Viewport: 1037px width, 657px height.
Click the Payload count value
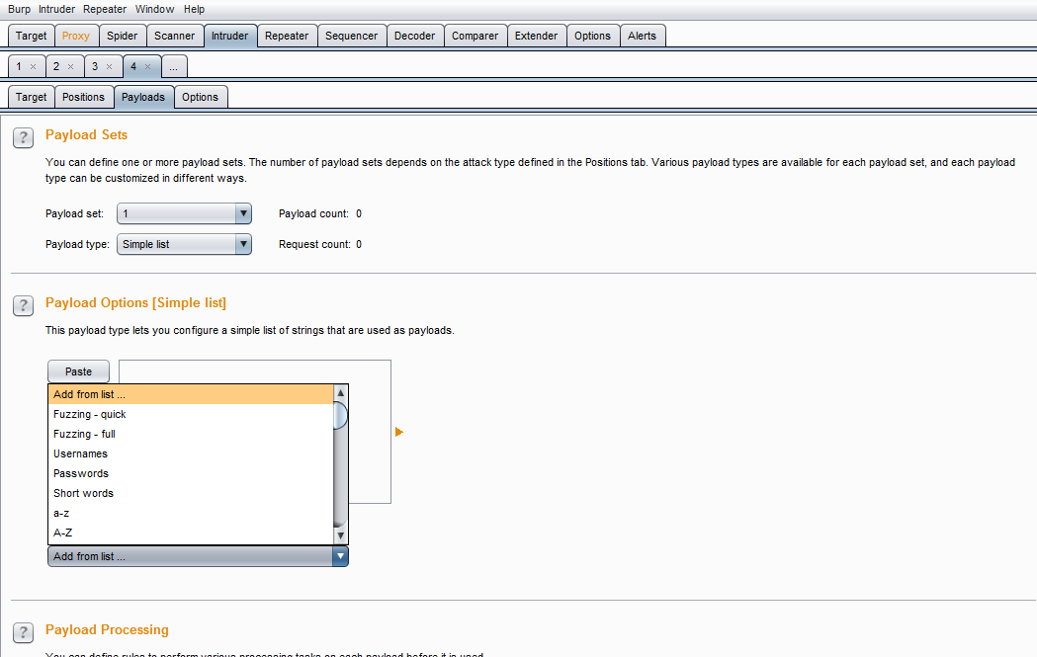(x=359, y=213)
